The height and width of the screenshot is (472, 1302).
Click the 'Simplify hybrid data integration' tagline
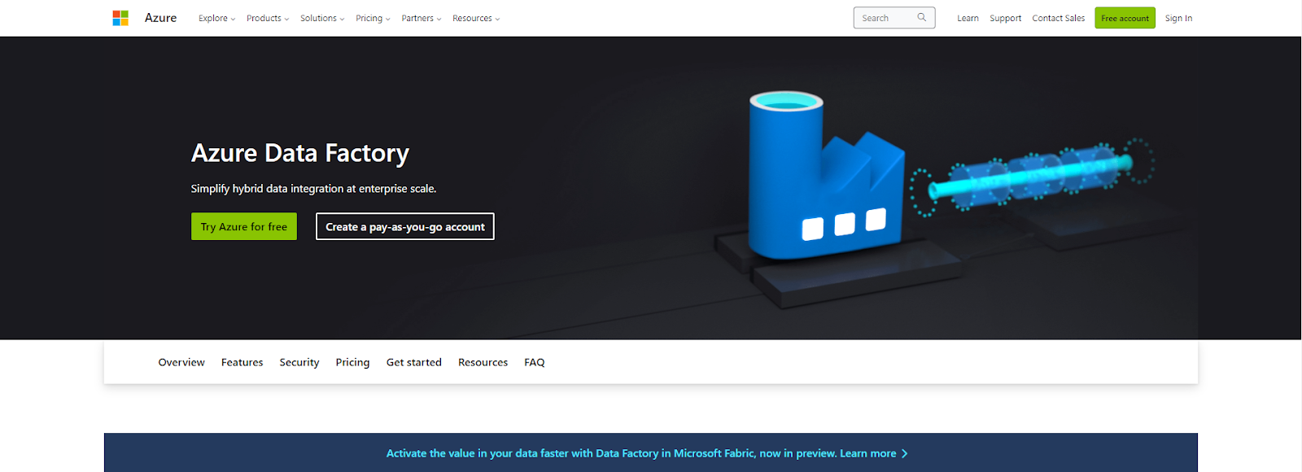tap(313, 189)
